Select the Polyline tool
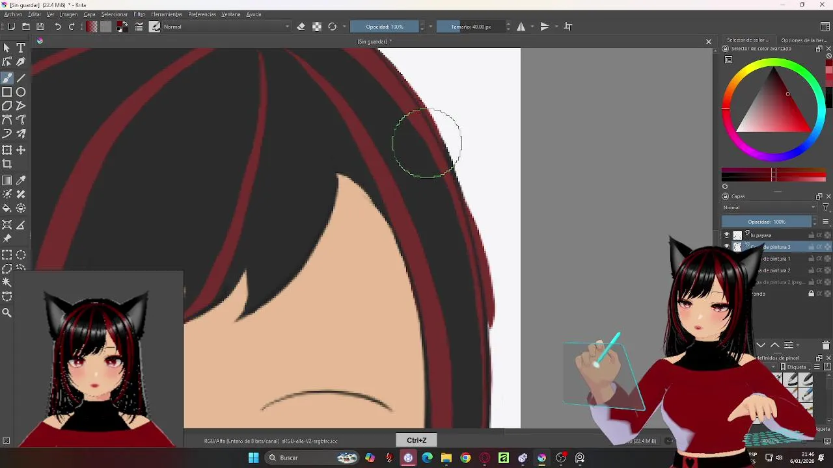 [21, 106]
